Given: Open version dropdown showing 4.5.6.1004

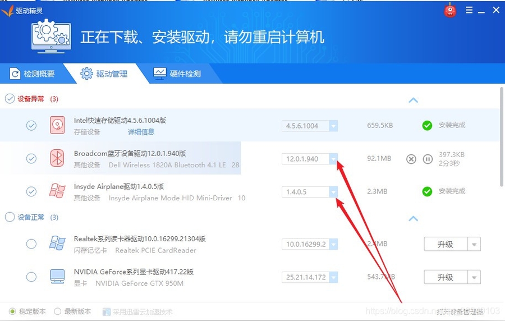Looking at the screenshot, I should click(333, 126).
